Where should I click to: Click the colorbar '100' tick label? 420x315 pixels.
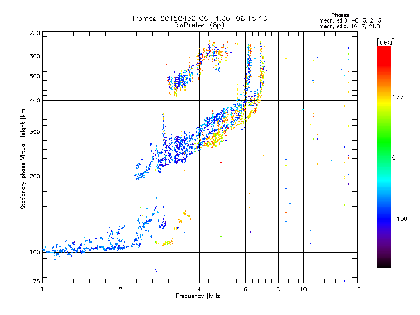tap(397, 97)
